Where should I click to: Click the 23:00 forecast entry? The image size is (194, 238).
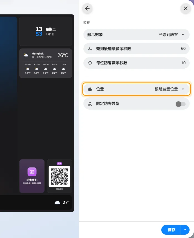coord(55,69)
